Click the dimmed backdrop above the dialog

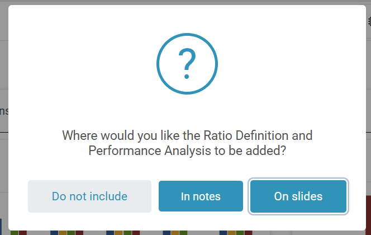185,2
